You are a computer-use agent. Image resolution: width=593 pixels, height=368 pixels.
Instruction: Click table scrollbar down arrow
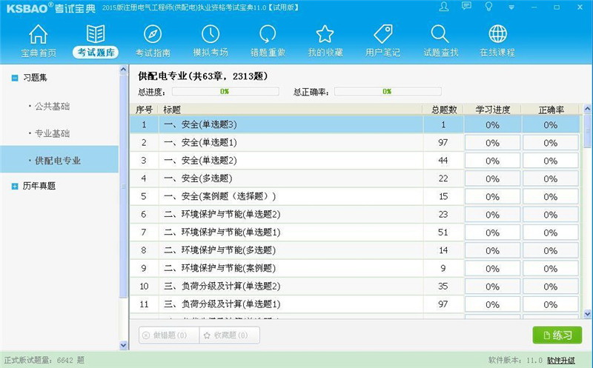(587, 314)
